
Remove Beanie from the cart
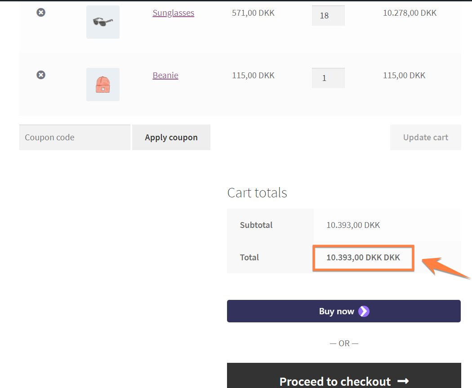[x=41, y=75]
